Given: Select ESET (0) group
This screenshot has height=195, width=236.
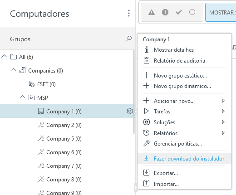Looking at the screenshot, I should 46,84.
